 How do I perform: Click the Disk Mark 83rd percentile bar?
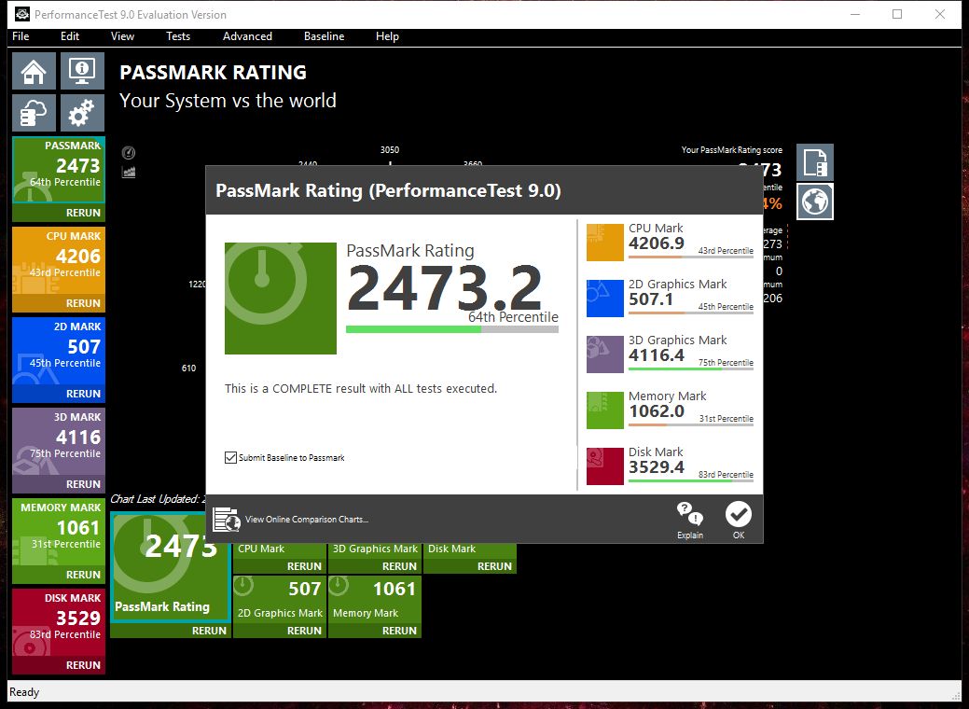click(691, 480)
